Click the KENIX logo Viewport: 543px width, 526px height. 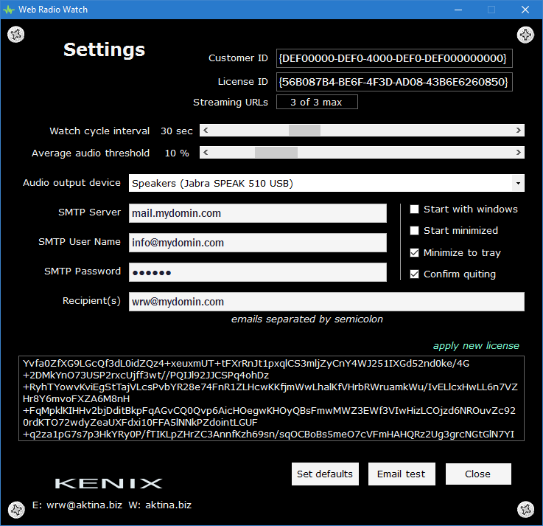click(108, 483)
